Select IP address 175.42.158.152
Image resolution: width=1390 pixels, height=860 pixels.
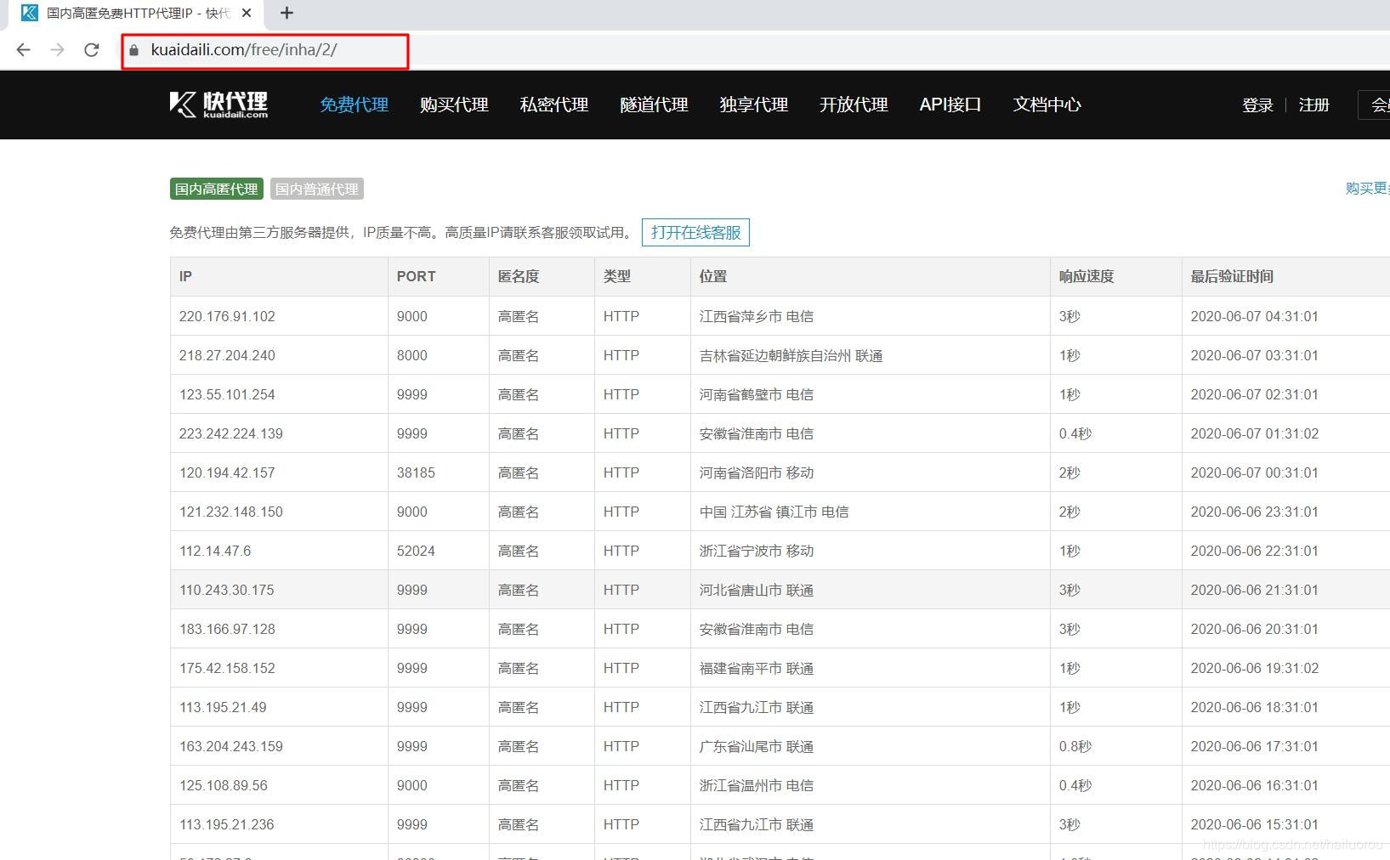tap(227, 668)
